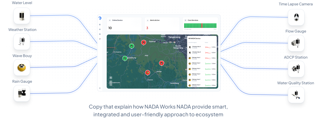Click Status column header in device list
Image resolution: width=318 pixels, height=122 pixels.
click(206, 42)
